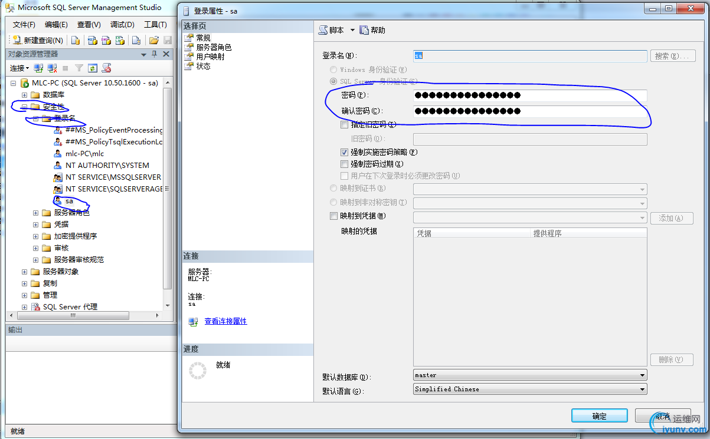Click the Open File folder icon

[153, 40]
